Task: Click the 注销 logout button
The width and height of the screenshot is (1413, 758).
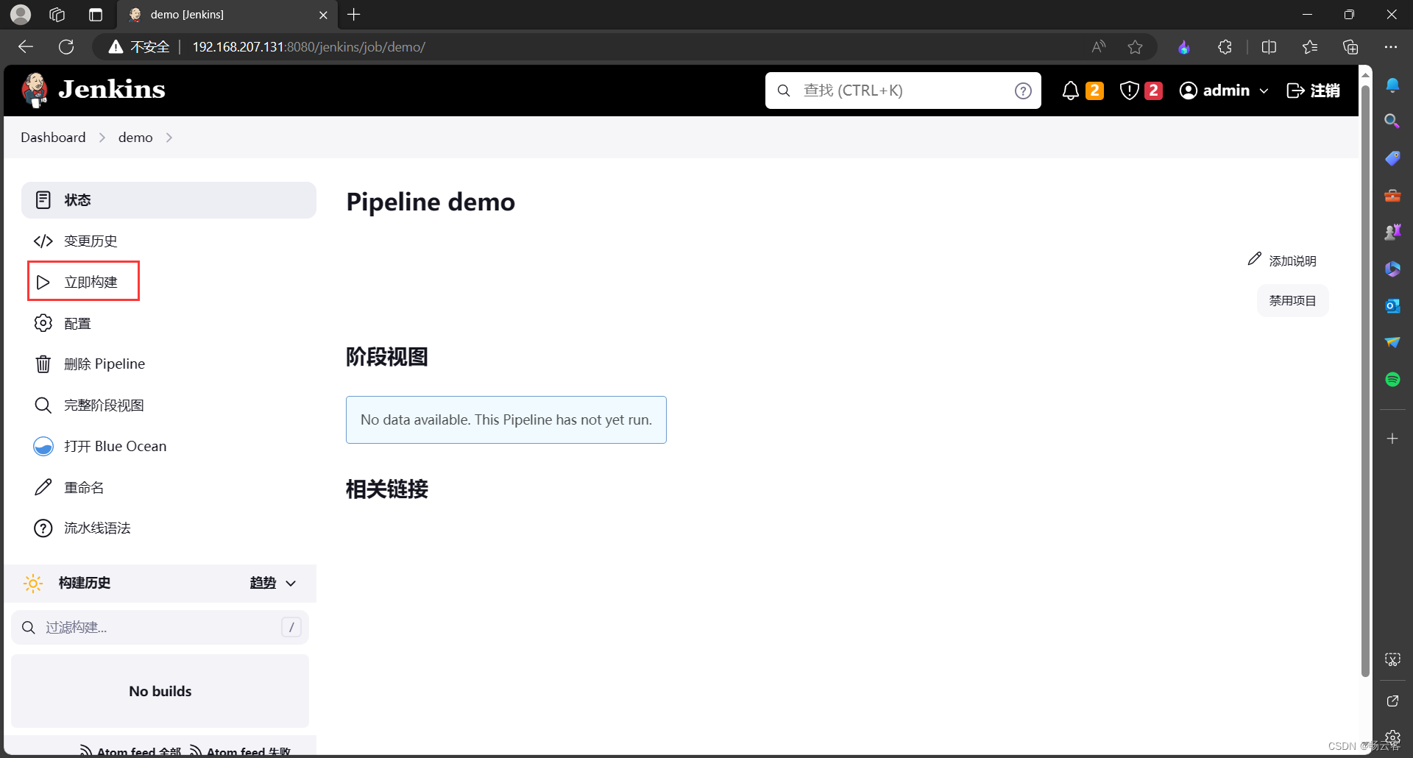Action: [1314, 91]
